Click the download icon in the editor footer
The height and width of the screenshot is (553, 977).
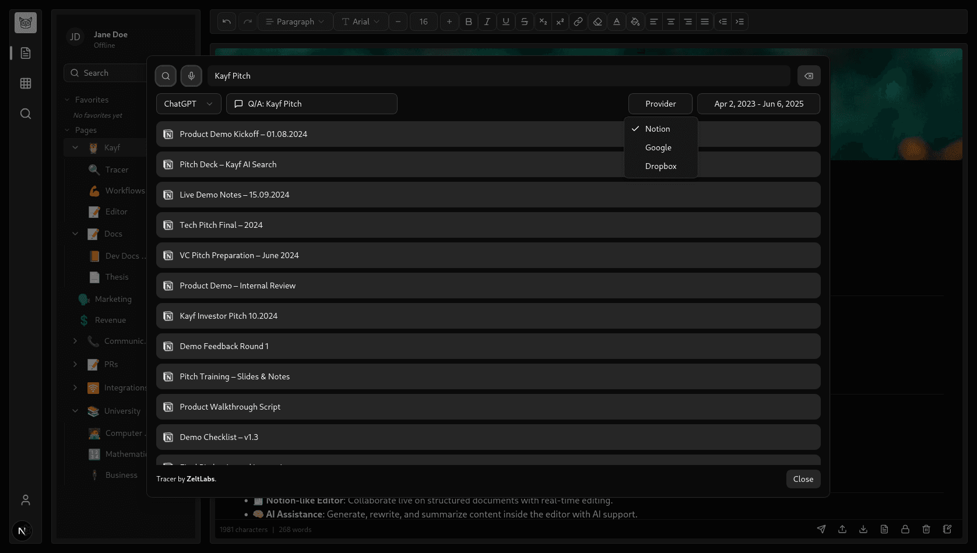[x=863, y=529]
